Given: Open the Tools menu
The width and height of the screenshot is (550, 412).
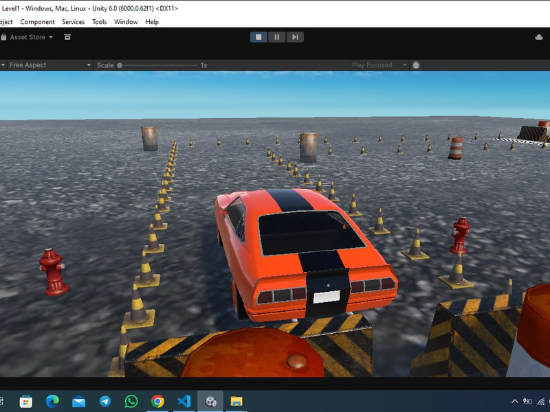Looking at the screenshot, I should [x=98, y=21].
